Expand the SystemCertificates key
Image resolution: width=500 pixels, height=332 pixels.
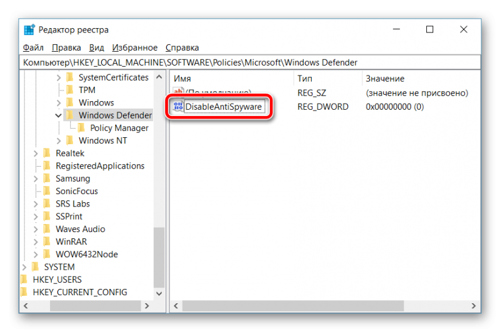[x=59, y=77]
